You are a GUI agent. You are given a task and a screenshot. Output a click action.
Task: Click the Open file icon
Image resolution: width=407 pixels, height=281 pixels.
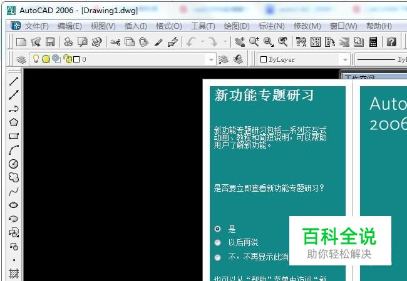point(36,42)
